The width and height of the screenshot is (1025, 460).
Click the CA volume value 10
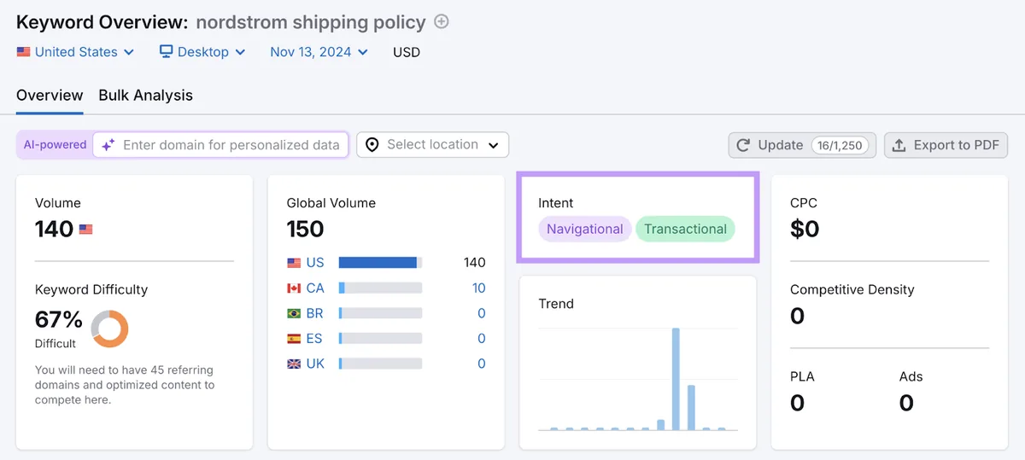478,288
